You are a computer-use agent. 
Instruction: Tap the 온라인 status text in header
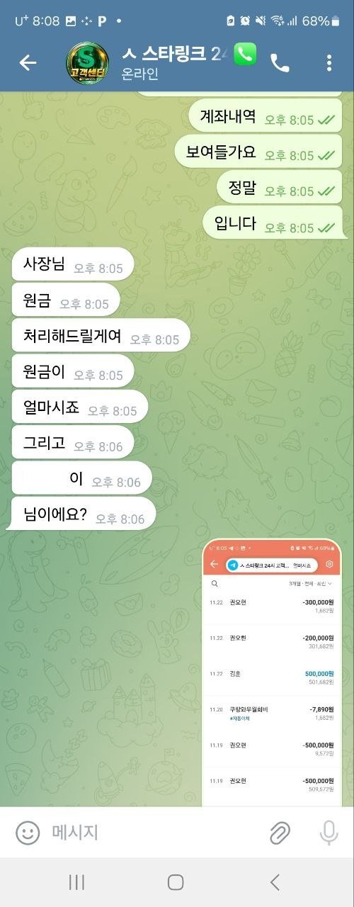[142, 74]
